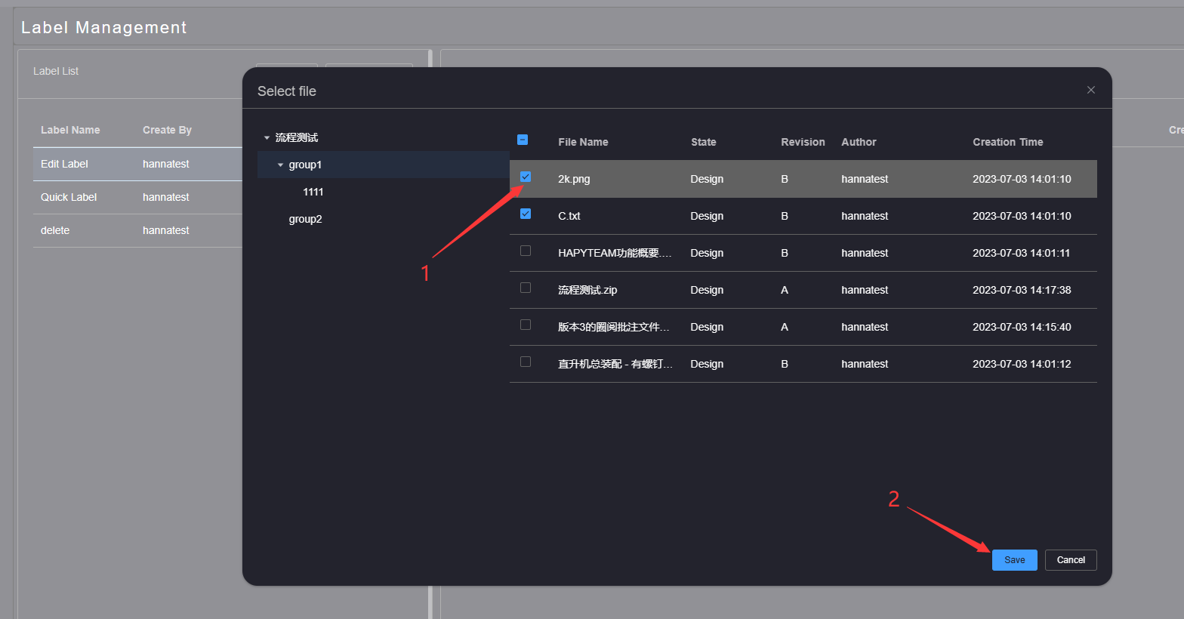Click creation time 2023-07-03 14:01:11

(x=1022, y=253)
